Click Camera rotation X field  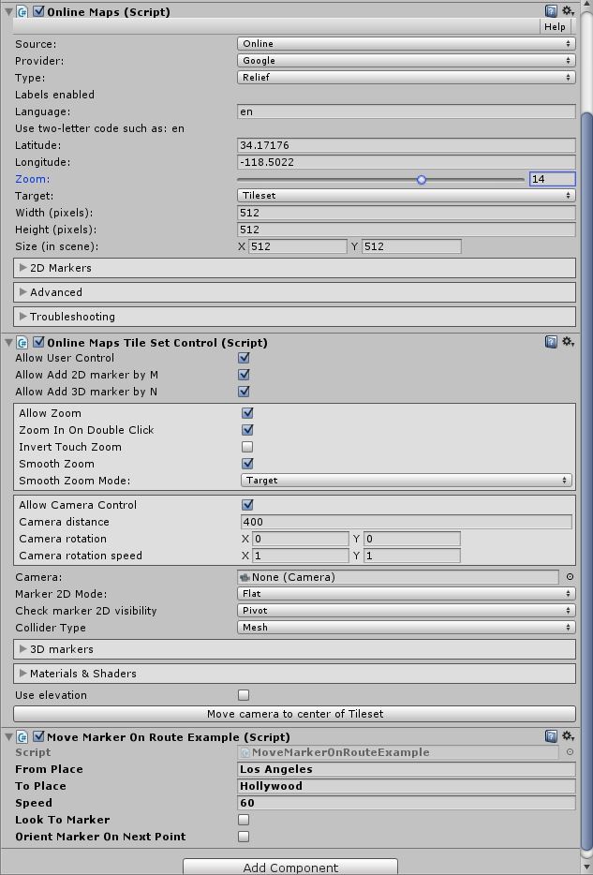300,539
